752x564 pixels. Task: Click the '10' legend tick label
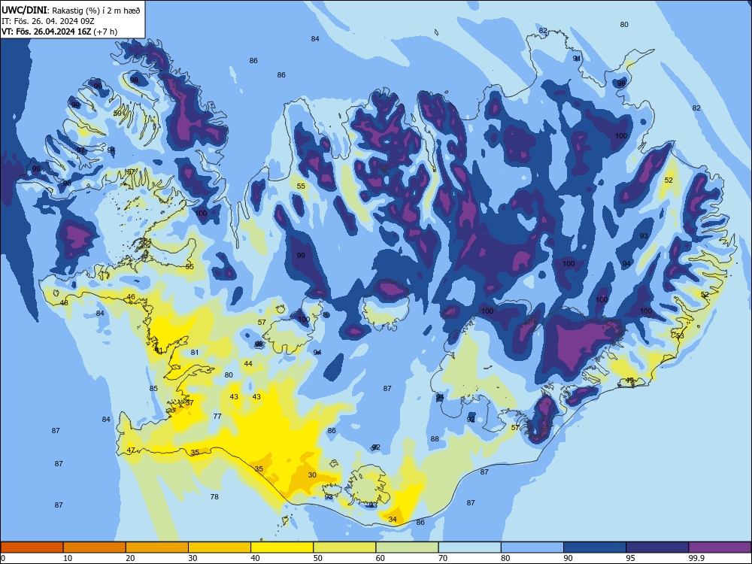pos(68,558)
